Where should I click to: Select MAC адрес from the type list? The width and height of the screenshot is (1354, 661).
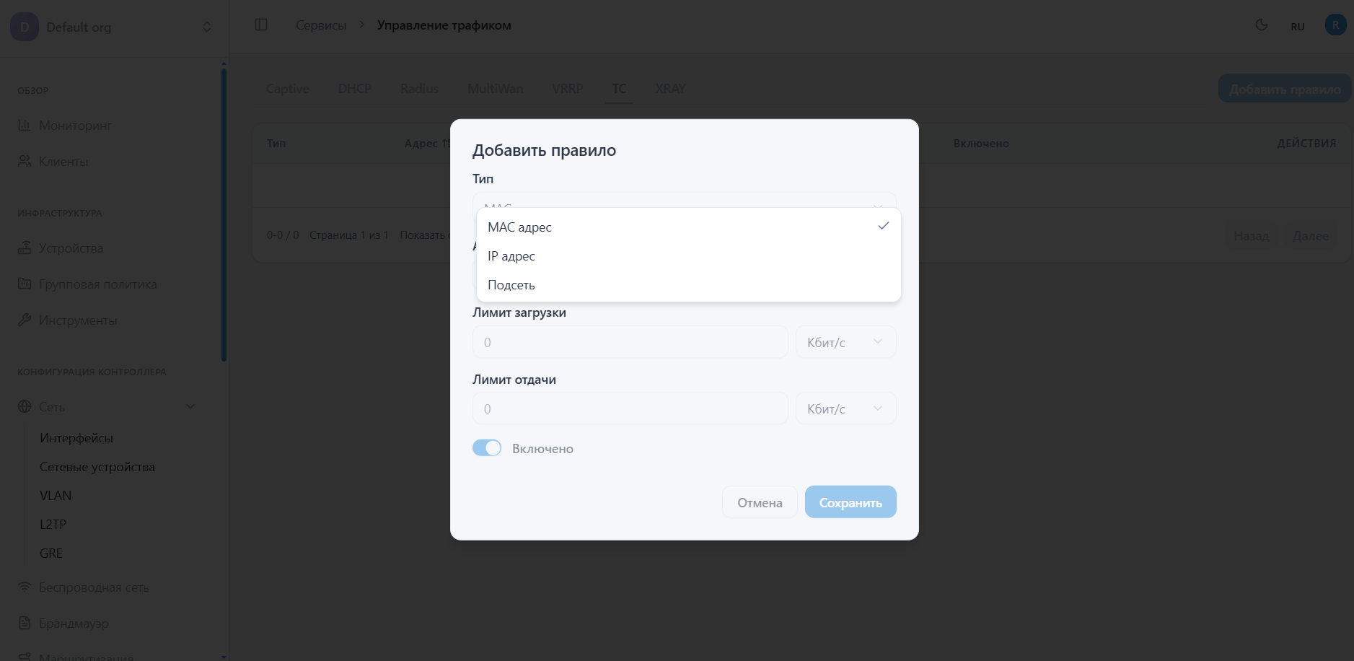519,227
